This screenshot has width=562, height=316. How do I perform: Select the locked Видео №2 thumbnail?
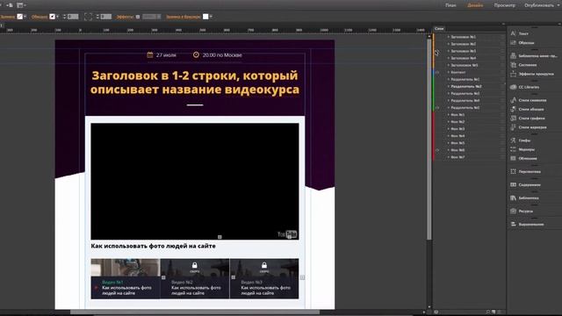click(195, 278)
